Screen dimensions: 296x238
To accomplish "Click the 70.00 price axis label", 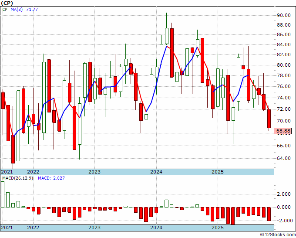I will (284, 121).
